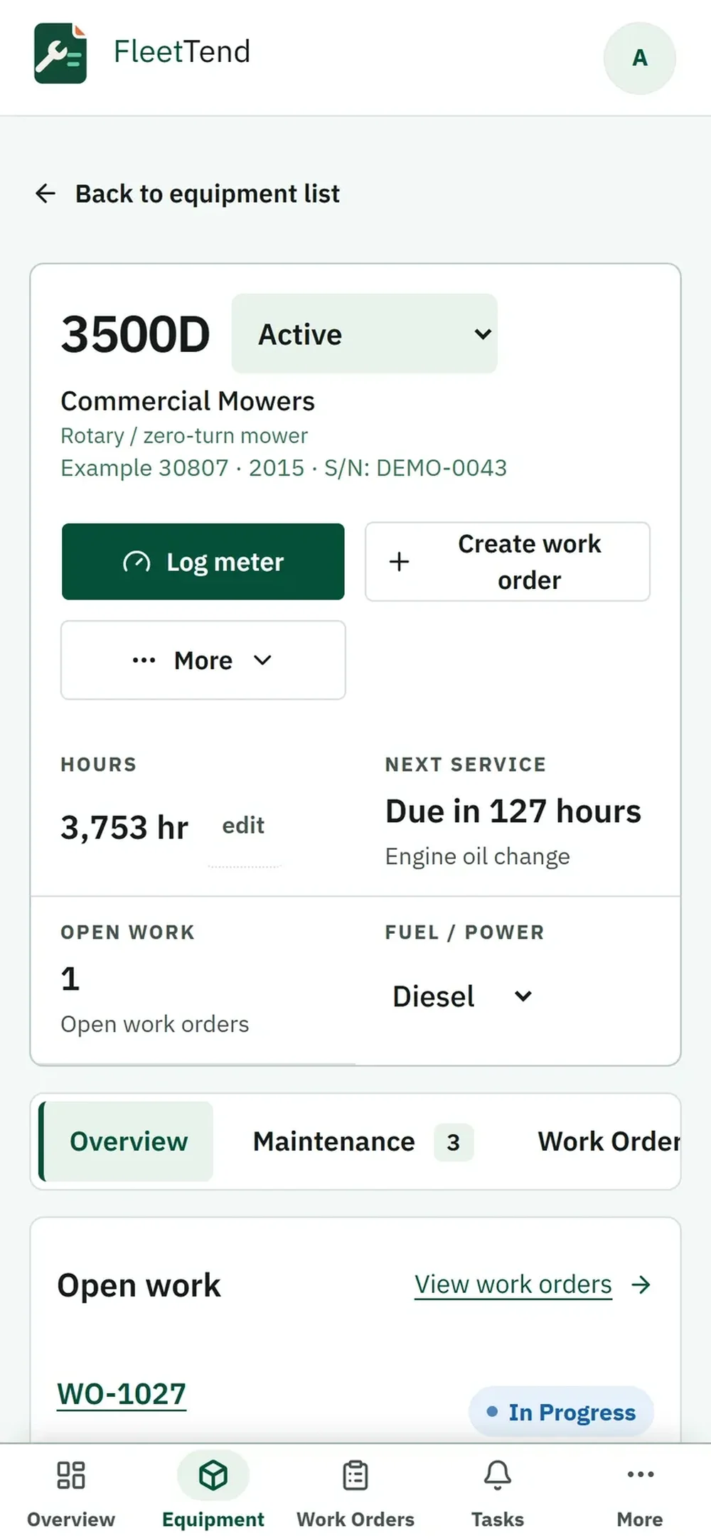This screenshot has height=1539, width=711.
Task: Open More menu in bottom navigation
Action: [x=640, y=1492]
